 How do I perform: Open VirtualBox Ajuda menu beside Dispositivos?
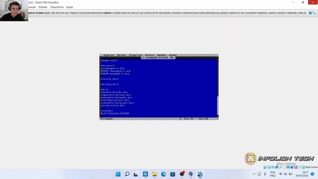70,7
